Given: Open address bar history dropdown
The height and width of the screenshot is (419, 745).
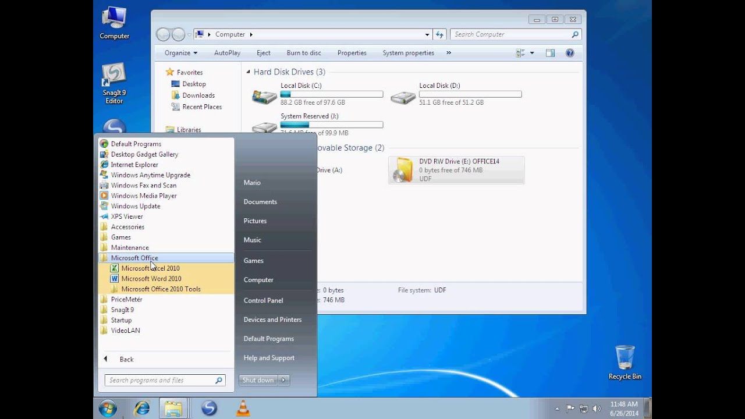Looking at the screenshot, I should (427, 34).
